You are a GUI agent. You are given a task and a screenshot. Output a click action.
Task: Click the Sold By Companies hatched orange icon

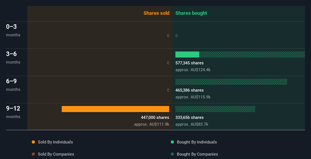click(x=33, y=154)
